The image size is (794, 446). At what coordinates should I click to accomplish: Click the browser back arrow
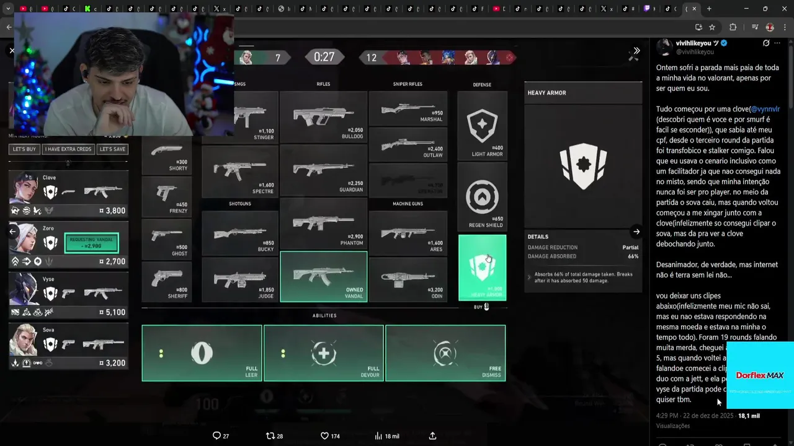point(9,27)
